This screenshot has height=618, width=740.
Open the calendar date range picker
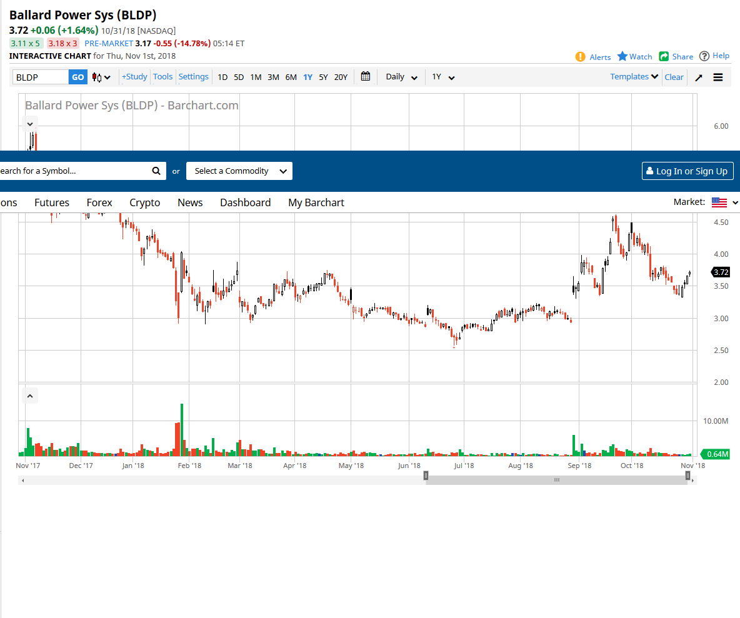pyautogui.click(x=365, y=76)
